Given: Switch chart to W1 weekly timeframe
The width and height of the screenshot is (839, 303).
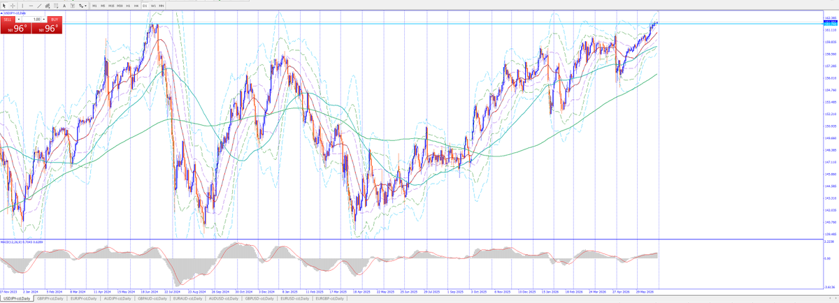Looking at the screenshot, I should (x=153, y=6).
